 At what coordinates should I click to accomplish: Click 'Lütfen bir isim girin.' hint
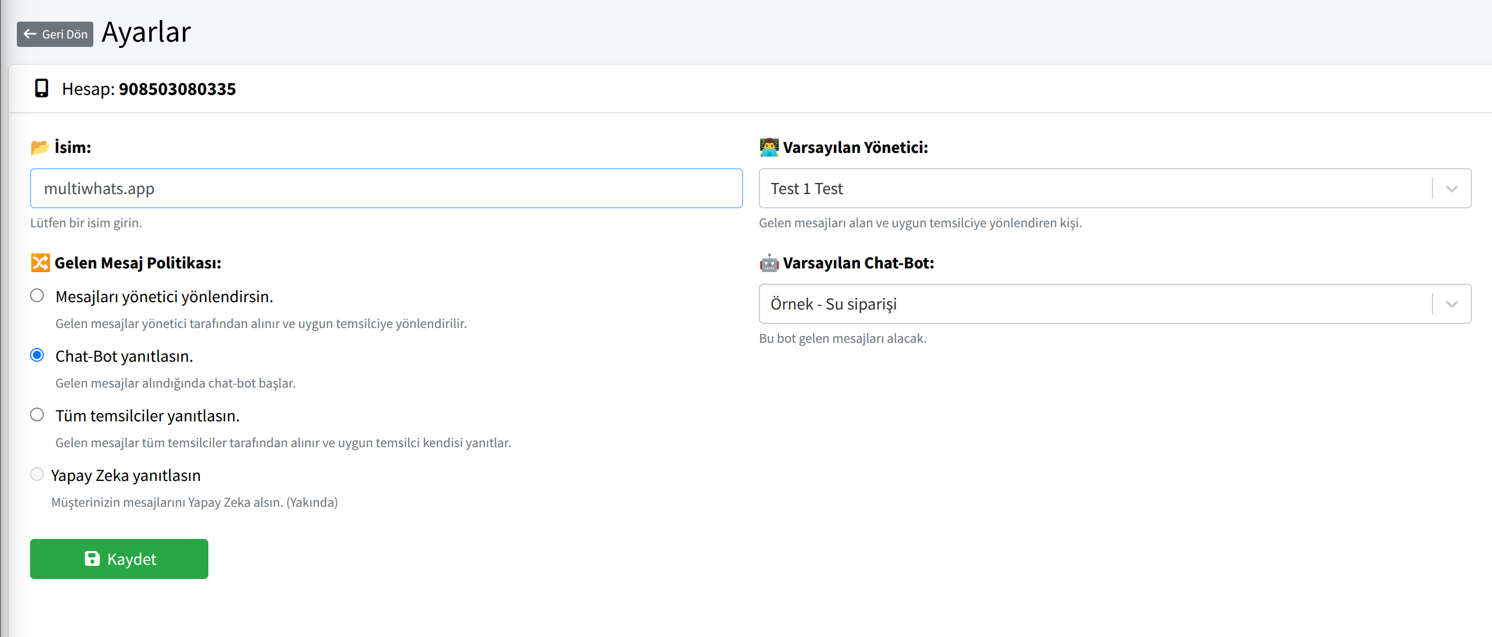coord(86,223)
